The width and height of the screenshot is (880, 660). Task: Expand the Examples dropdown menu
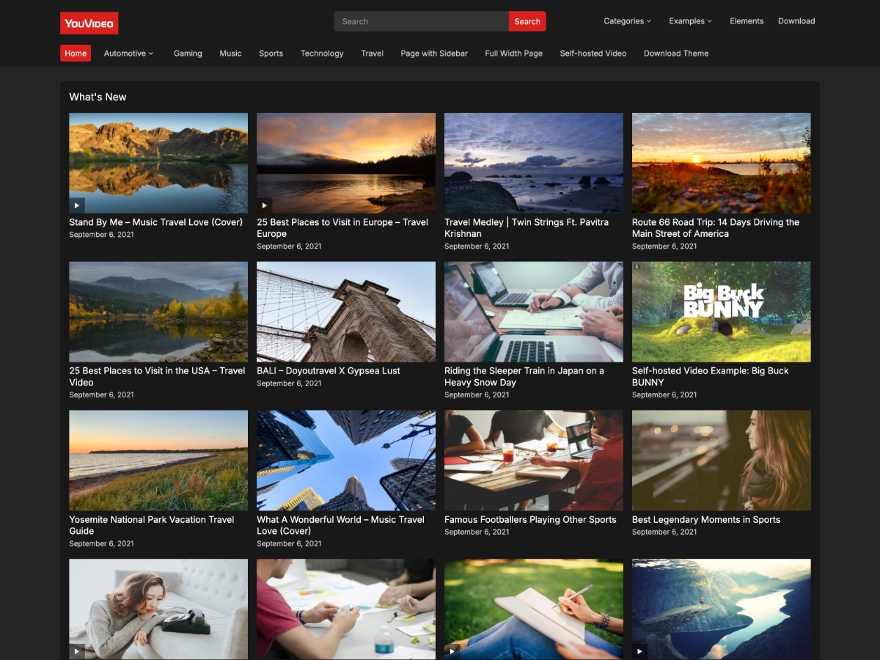tap(690, 21)
